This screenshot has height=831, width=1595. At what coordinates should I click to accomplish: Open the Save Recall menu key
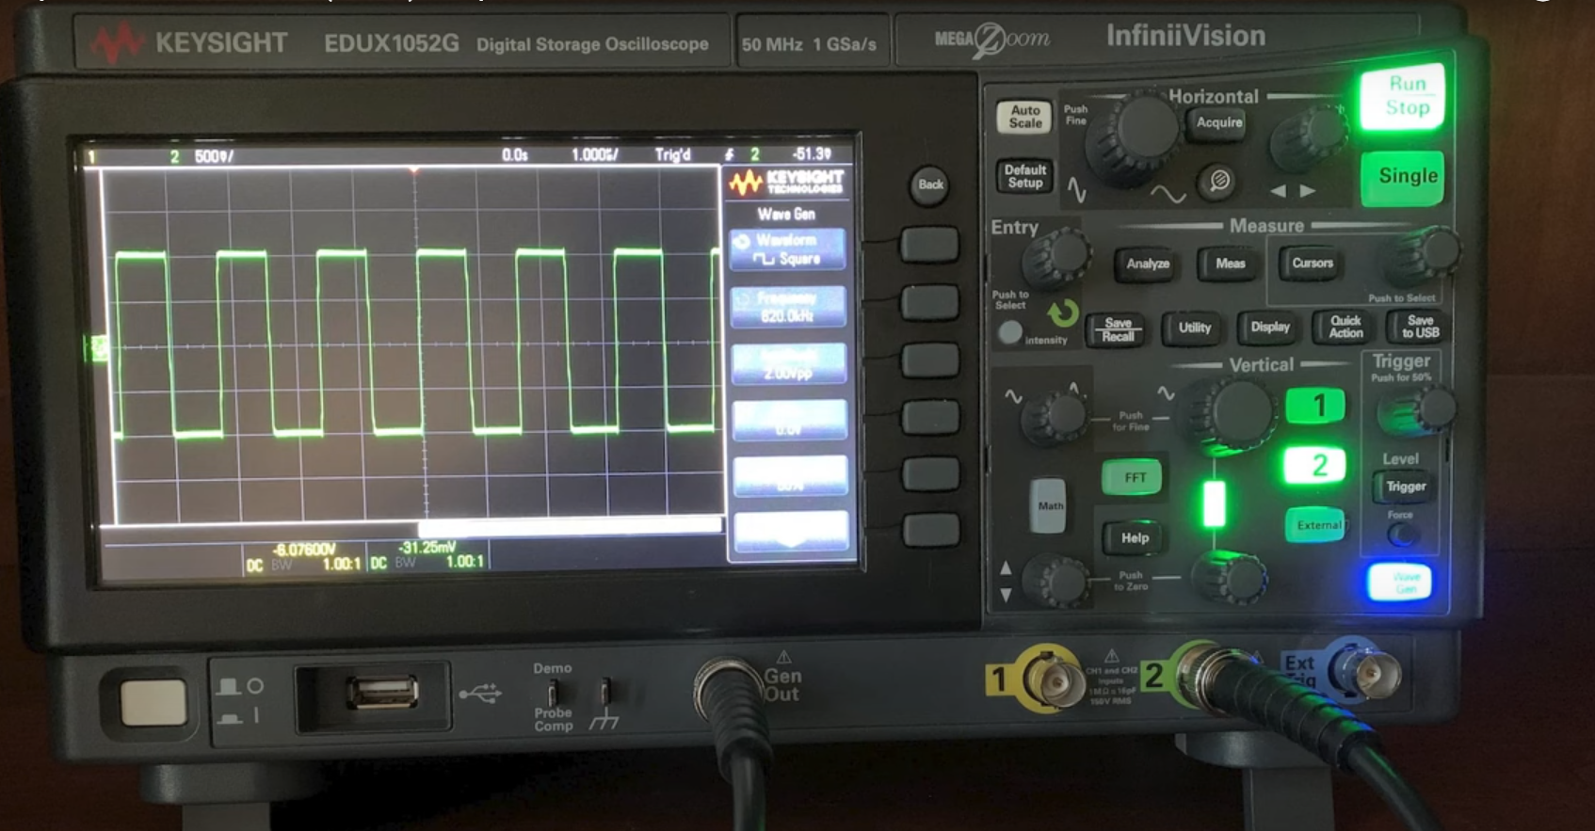tap(1117, 330)
